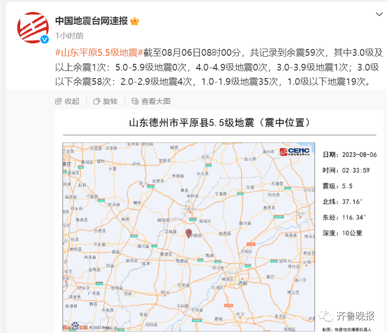The width and height of the screenshot is (387, 333).
Task: Open full-size image via 查看大图
Action: (x=150, y=101)
